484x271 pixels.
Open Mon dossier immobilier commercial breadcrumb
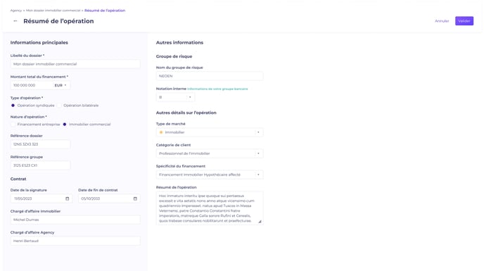tap(53, 11)
